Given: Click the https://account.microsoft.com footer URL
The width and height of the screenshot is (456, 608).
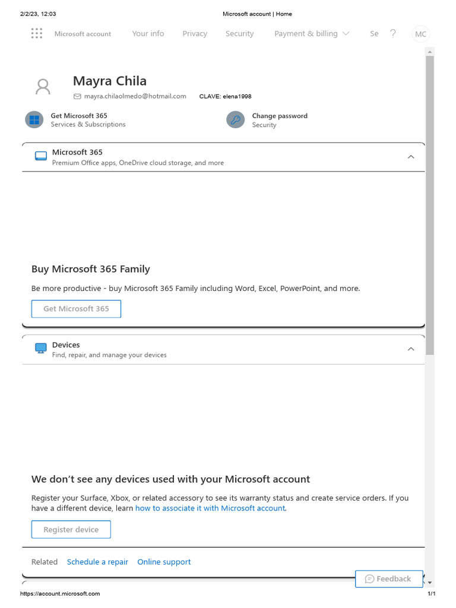Looking at the screenshot, I should [x=60, y=594].
